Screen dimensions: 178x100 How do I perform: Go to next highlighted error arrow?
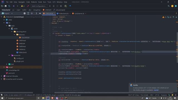[176, 17]
